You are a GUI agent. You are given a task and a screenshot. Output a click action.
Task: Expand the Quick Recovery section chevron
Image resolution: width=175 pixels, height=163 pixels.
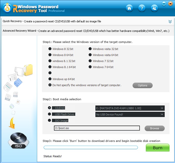click(170, 21)
